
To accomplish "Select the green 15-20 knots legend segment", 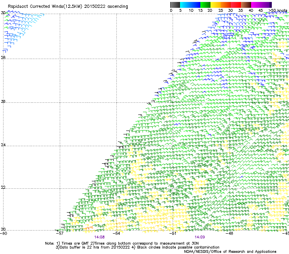I will [205, 5].
